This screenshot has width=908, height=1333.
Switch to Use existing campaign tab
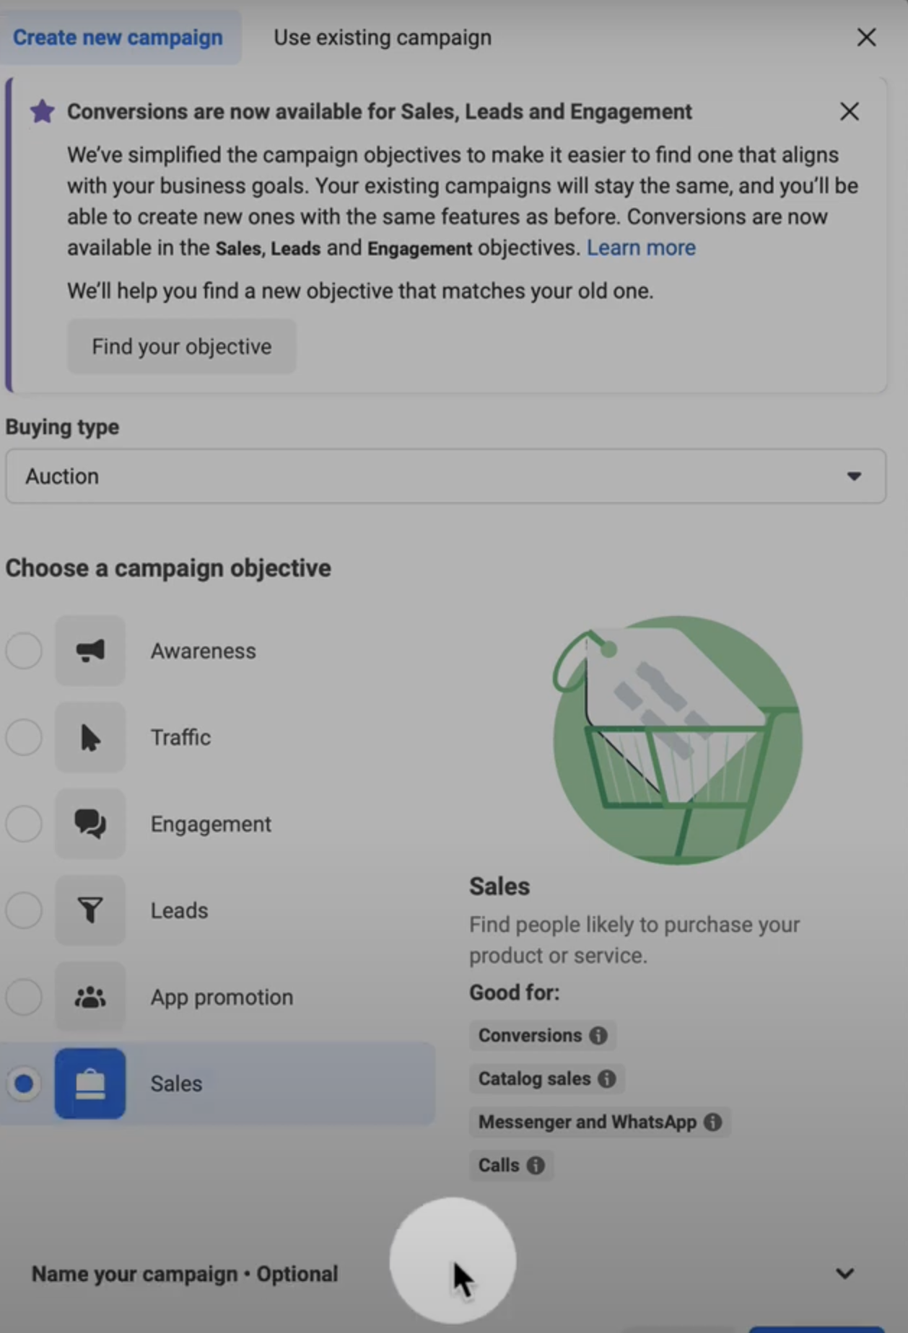point(383,38)
